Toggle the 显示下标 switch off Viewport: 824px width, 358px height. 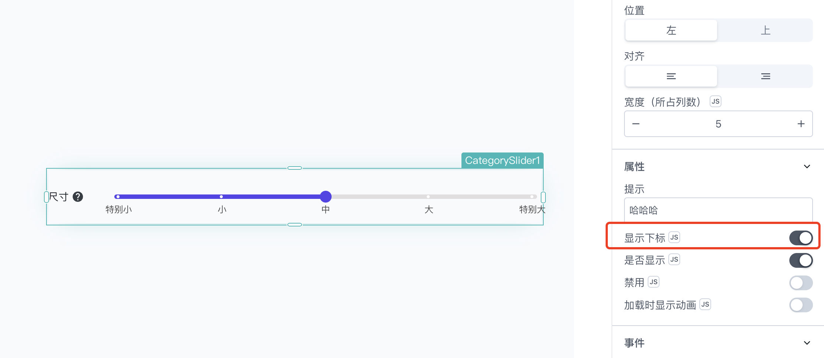click(801, 238)
